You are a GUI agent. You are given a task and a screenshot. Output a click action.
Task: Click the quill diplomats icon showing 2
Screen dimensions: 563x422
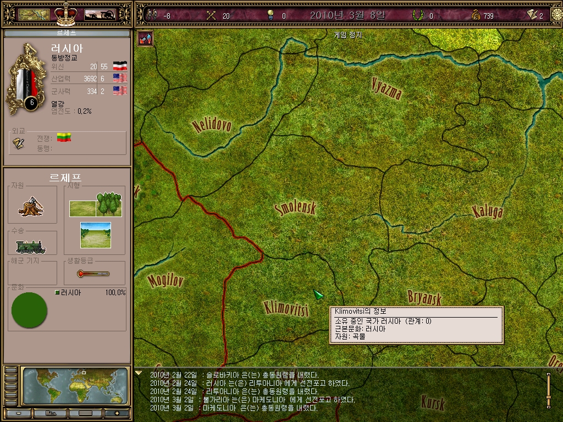coord(532,15)
